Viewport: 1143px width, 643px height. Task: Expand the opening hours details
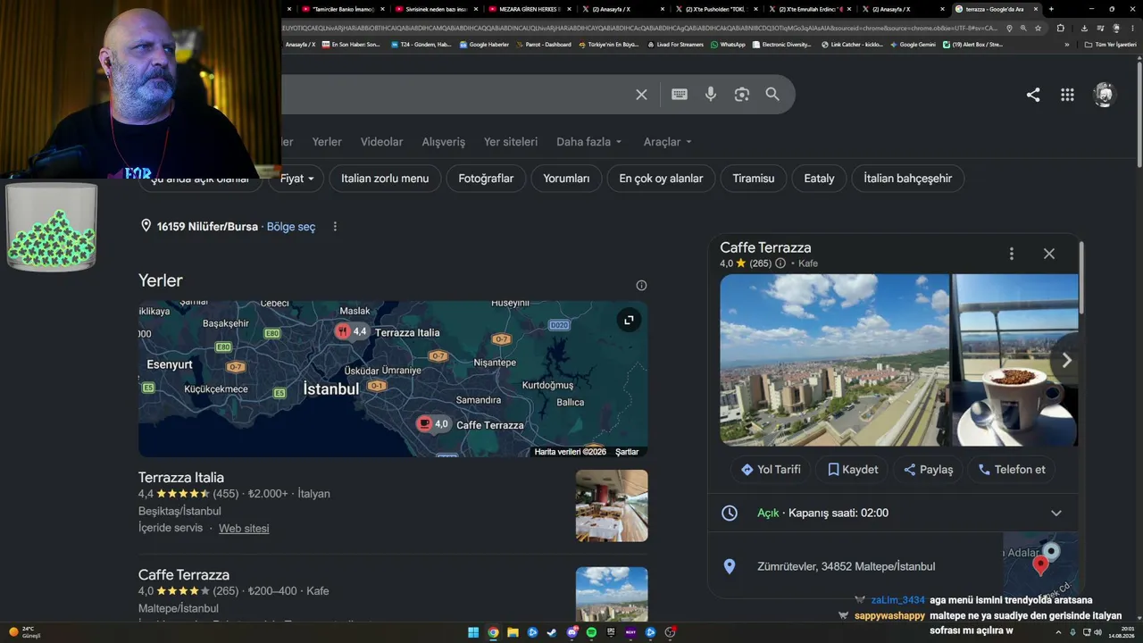pos(1056,513)
